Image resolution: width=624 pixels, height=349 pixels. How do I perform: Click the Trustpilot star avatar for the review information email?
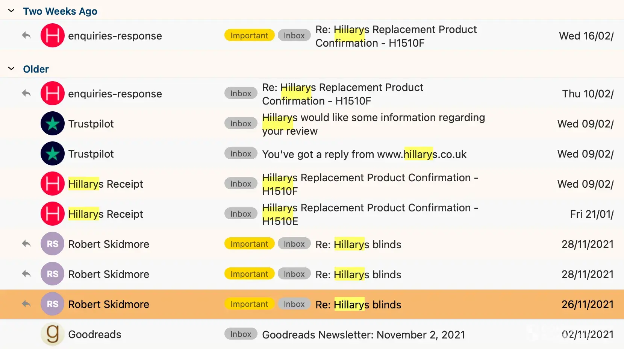coord(53,123)
